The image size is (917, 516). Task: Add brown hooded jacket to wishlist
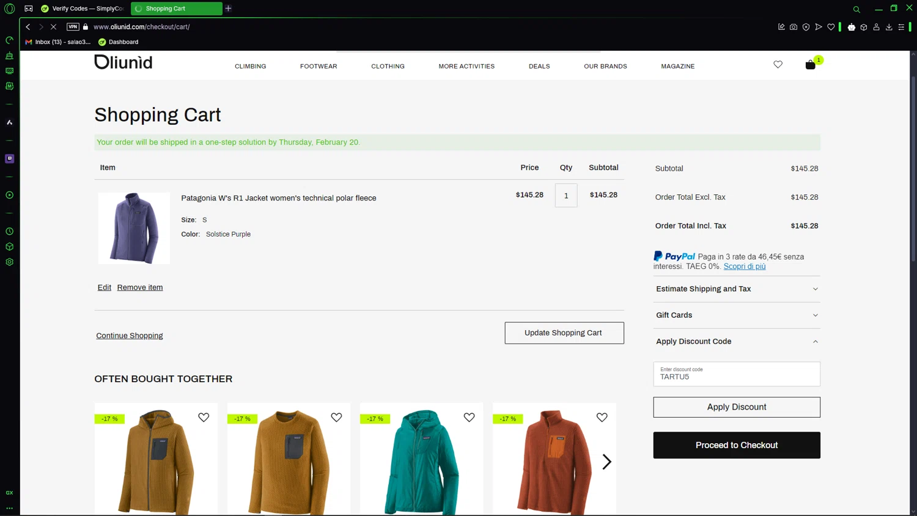(x=204, y=418)
